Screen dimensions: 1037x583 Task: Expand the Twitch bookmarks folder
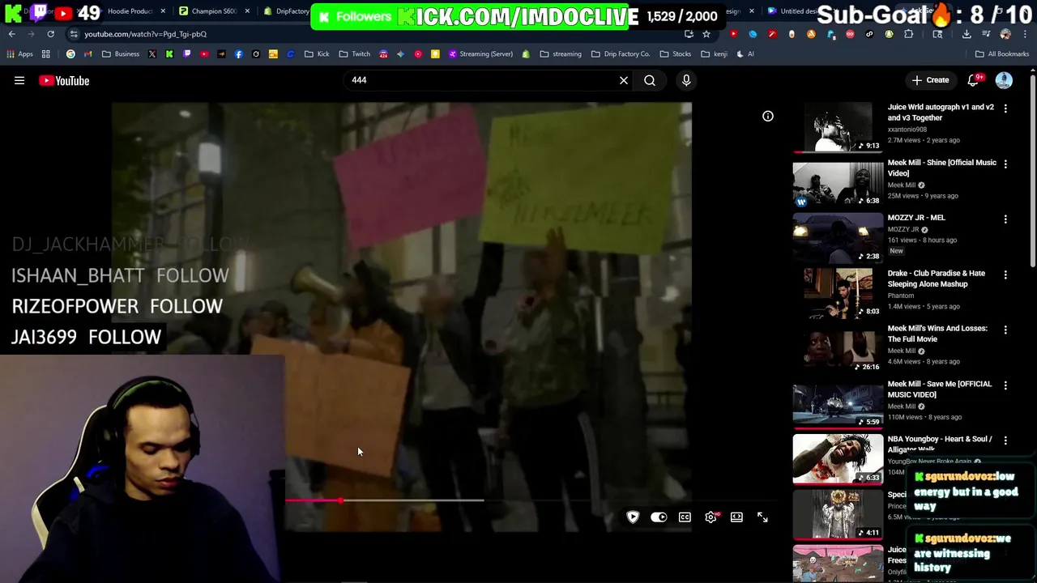pyautogui.click(x=355, y=54)
